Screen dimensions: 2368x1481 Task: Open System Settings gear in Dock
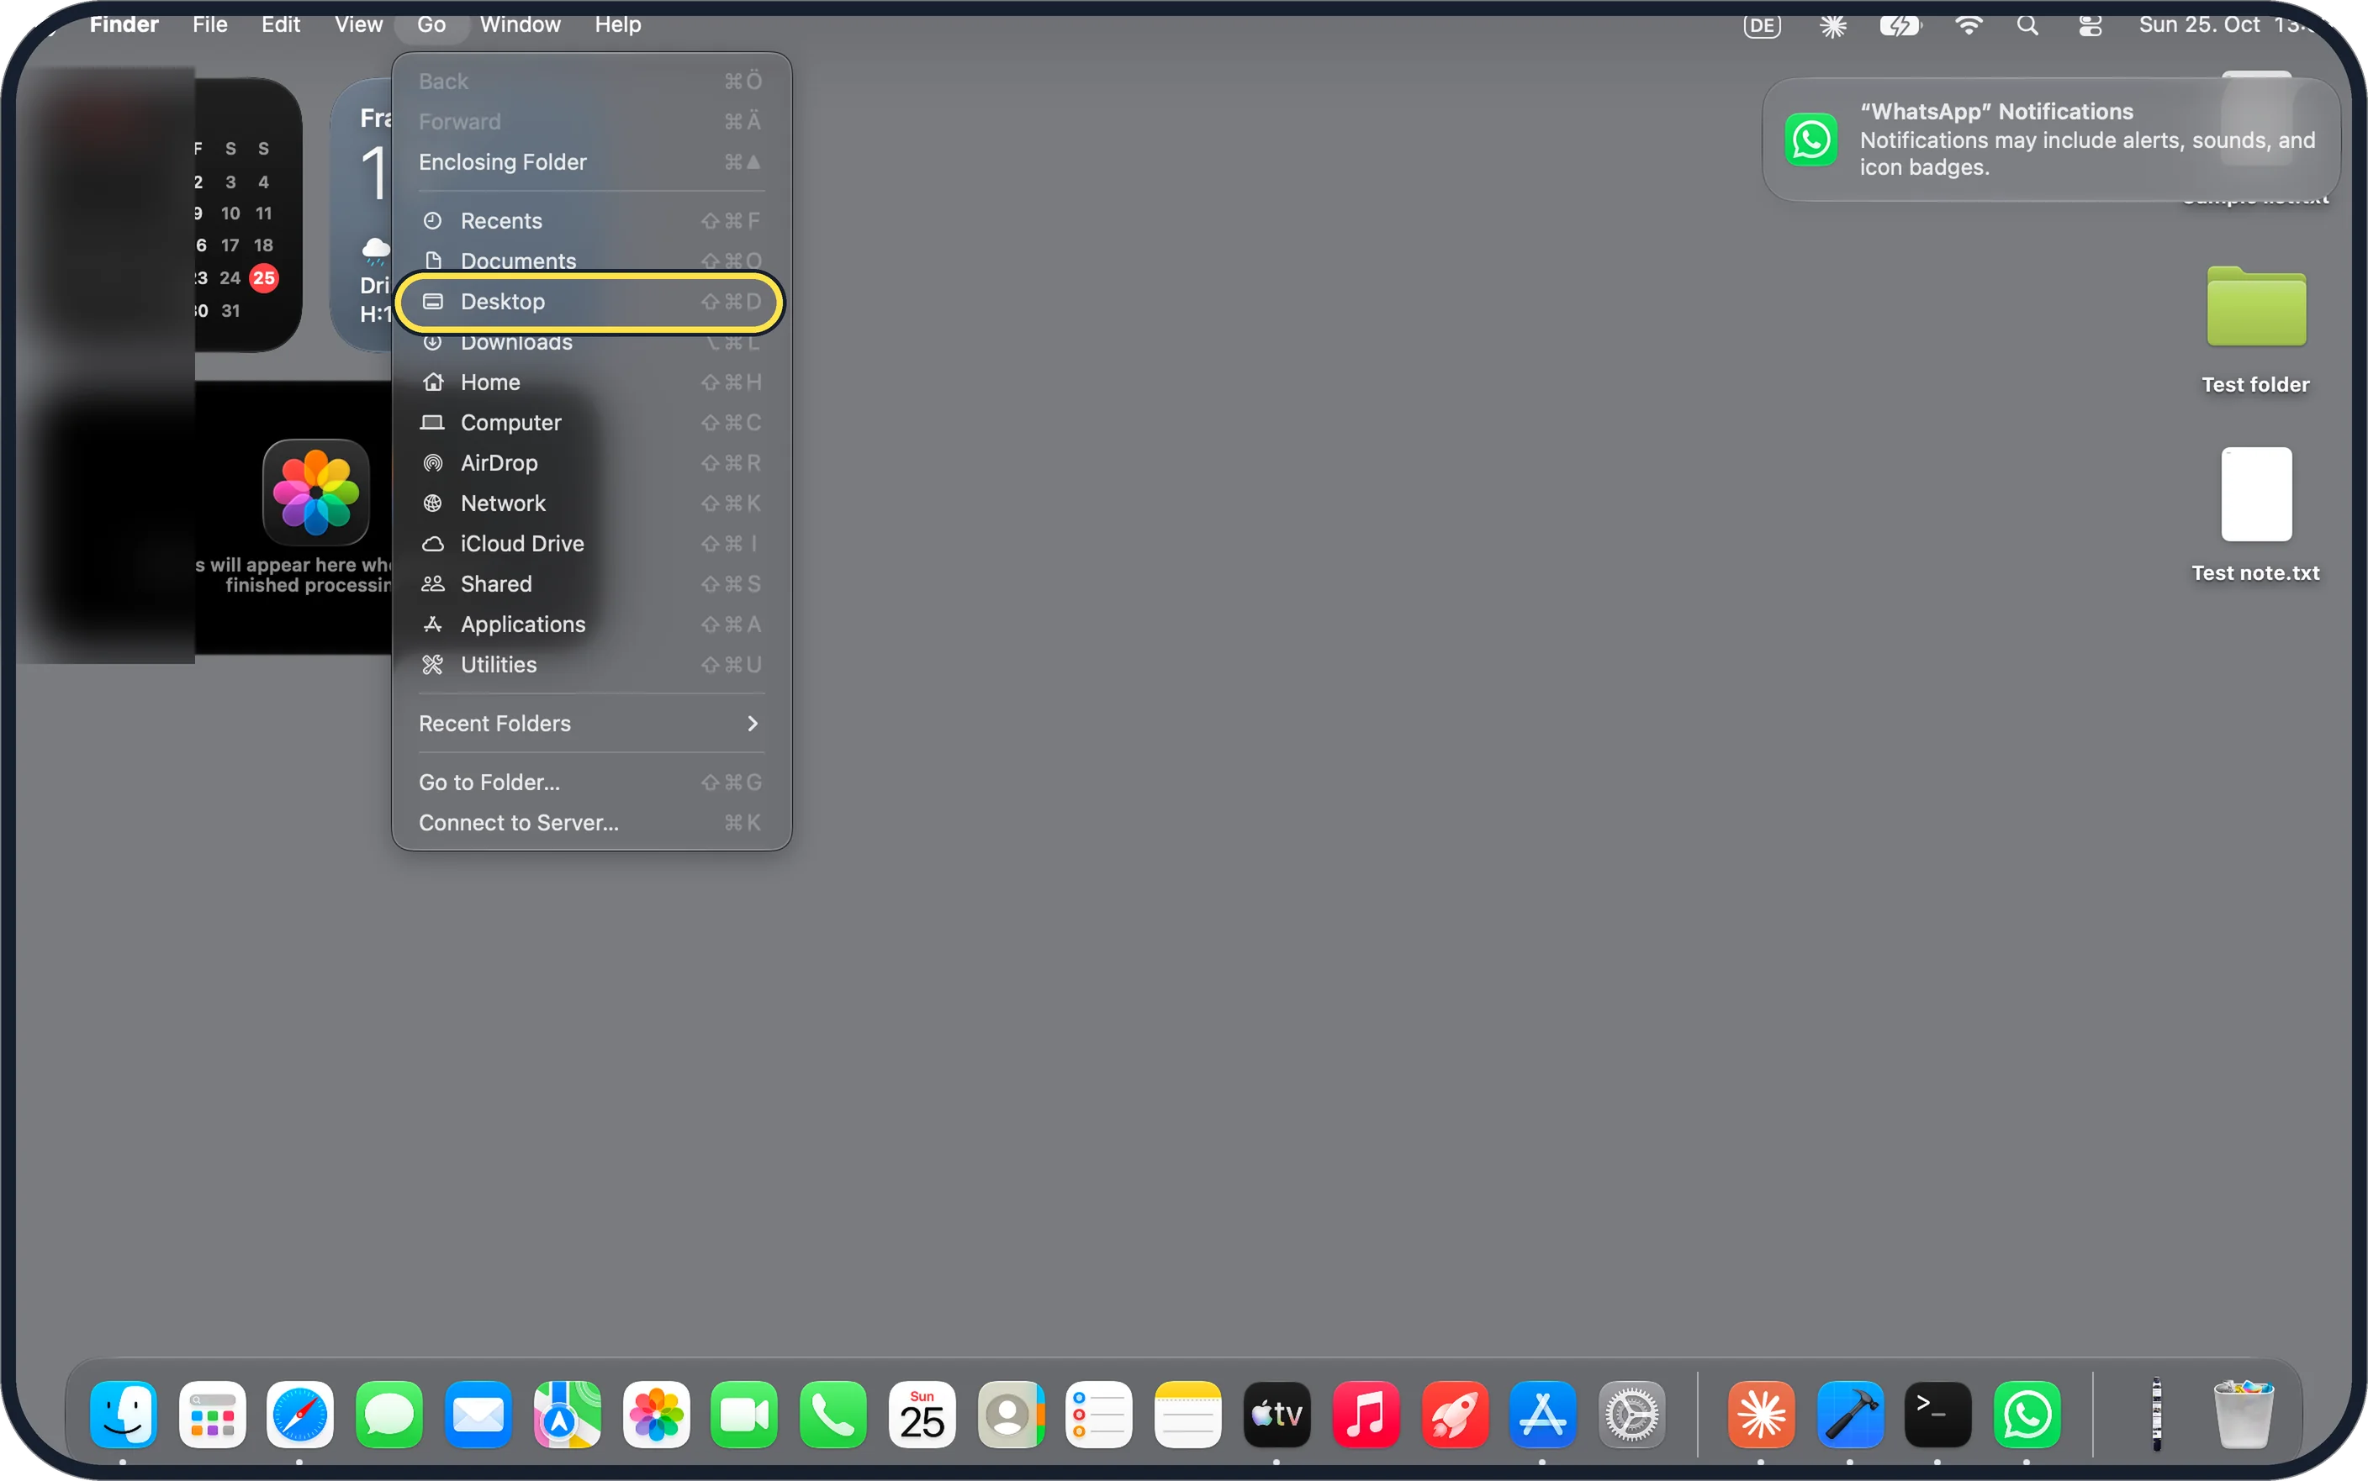point(1632,1415)
